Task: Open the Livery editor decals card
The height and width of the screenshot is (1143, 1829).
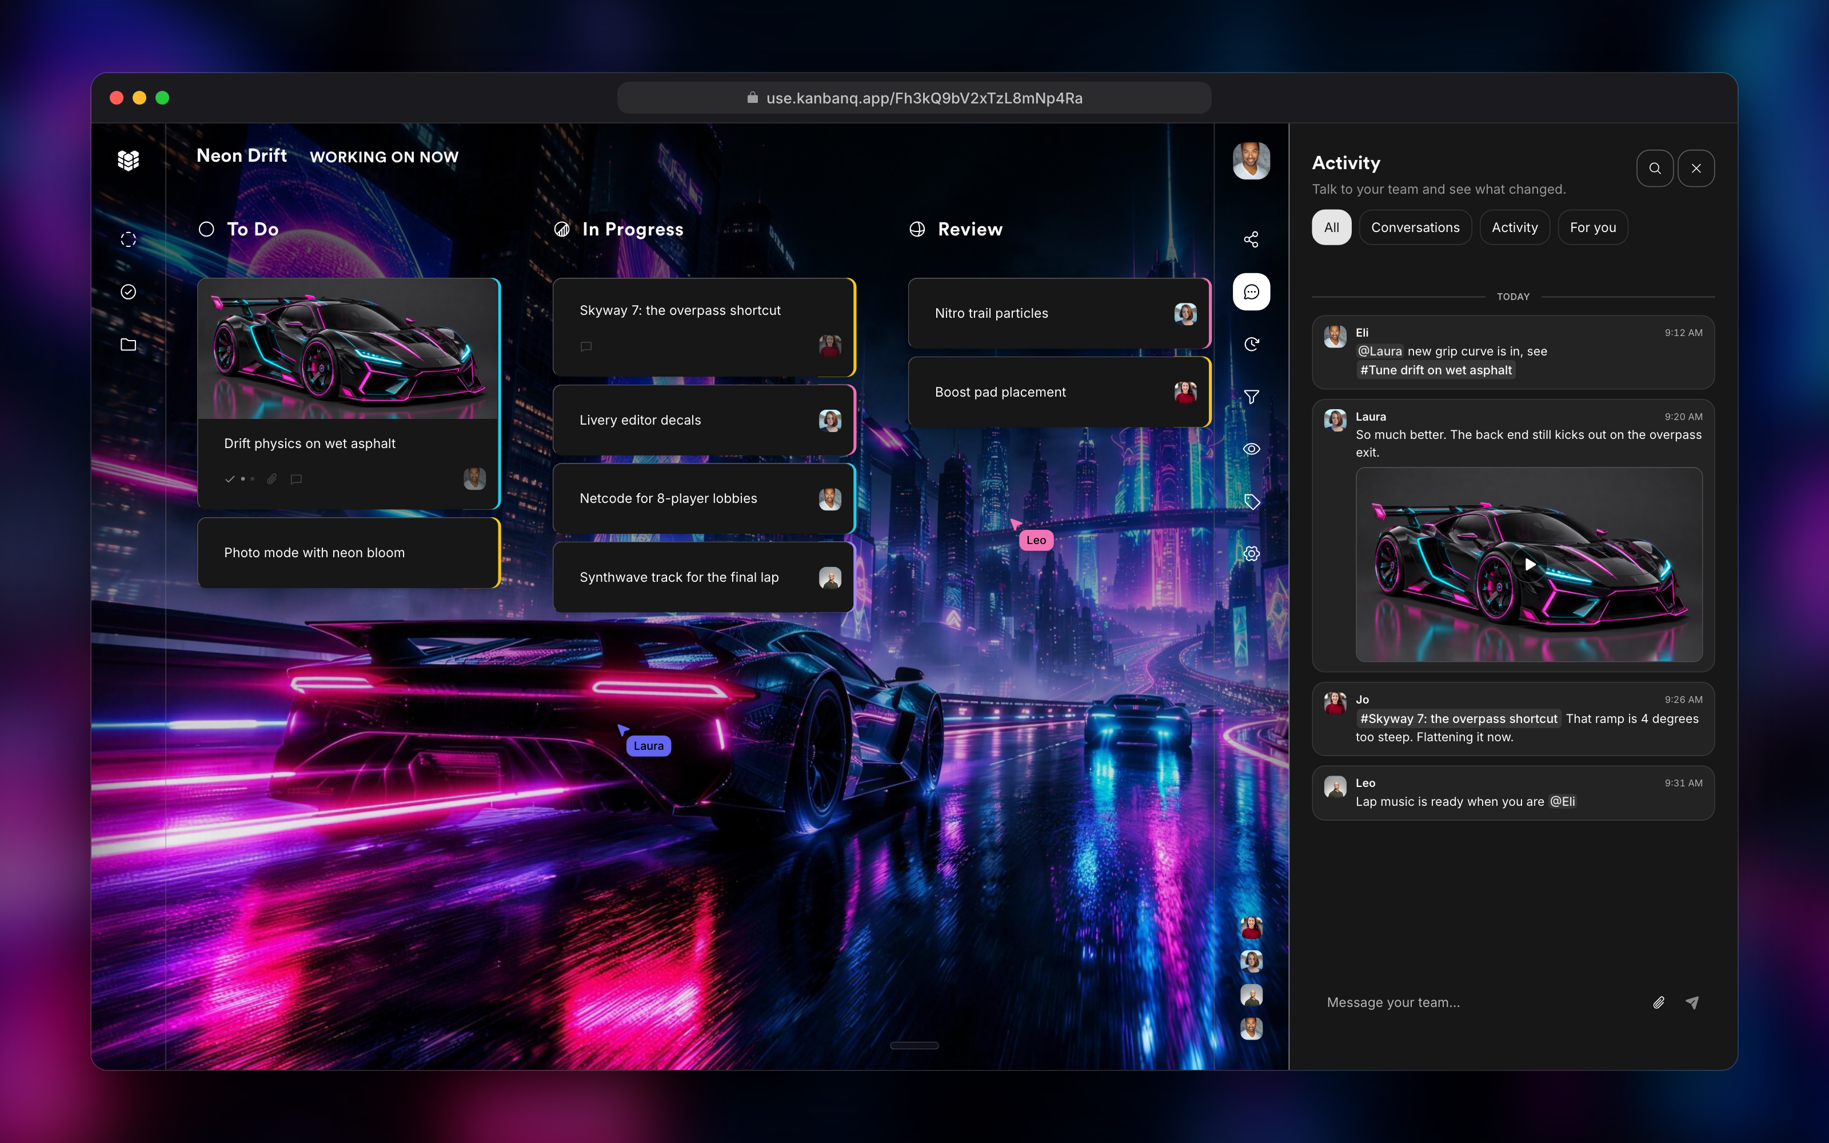Action: pyautogui.click(x=704, y=420)
